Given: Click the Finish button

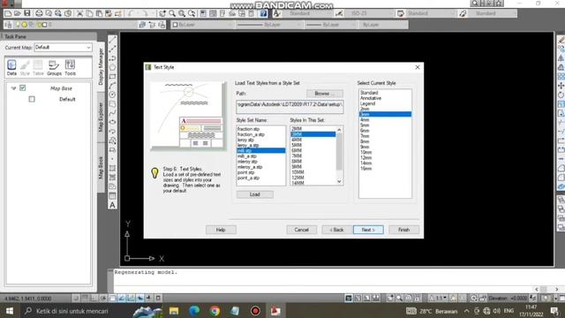Looking at the screenshot, I should pyautogui.click(x=403, y=230).
